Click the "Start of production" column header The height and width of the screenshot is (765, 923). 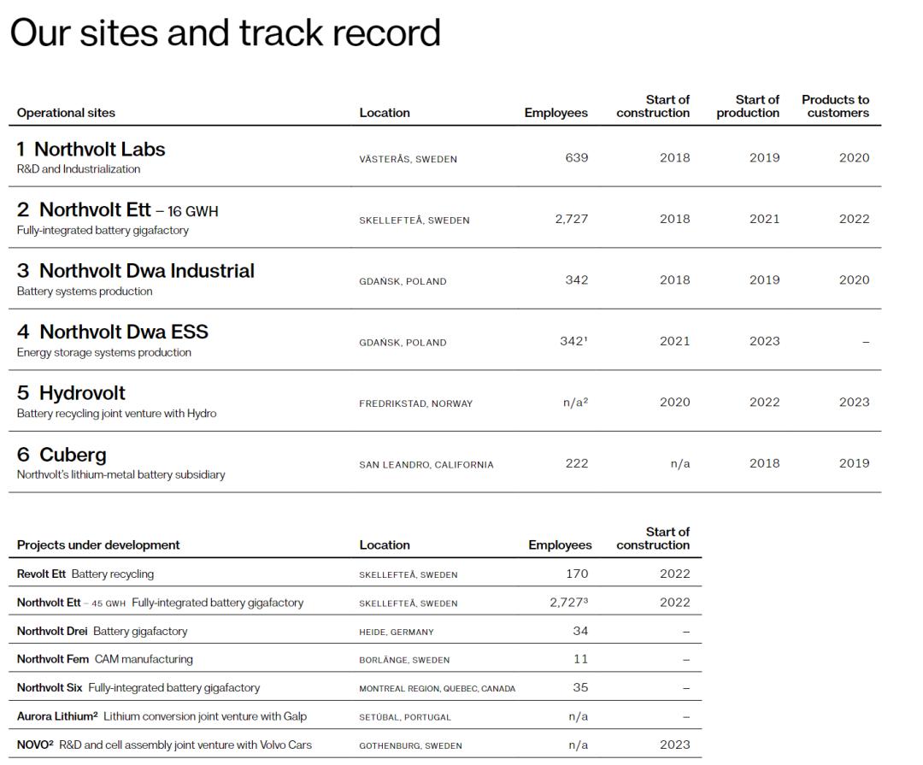click(748, 106)
